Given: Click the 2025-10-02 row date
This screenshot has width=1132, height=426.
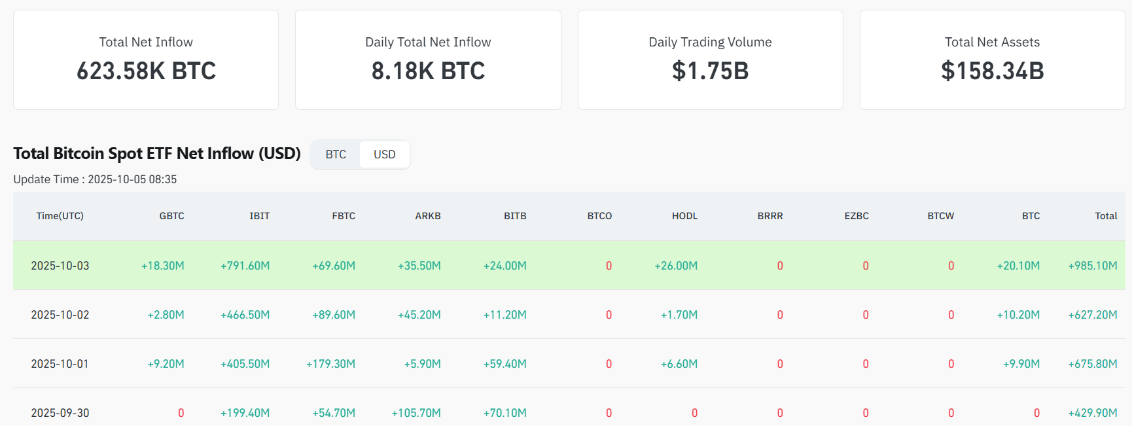Looking at the screenshot, I should [x=60, y=315].
